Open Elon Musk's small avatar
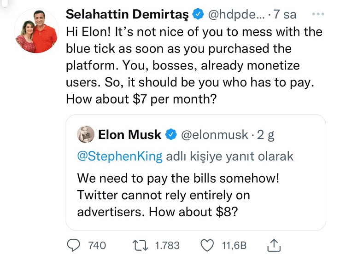Viewport: 340px width, 260px height. (86, 134)
